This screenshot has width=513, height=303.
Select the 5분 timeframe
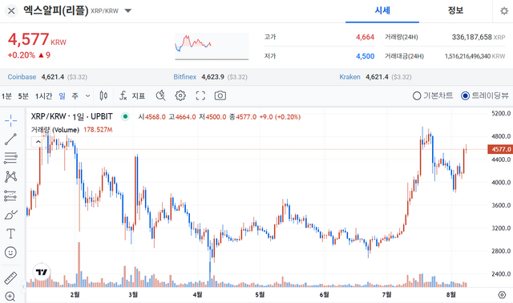pyautogui.click(x=23, y=96)
